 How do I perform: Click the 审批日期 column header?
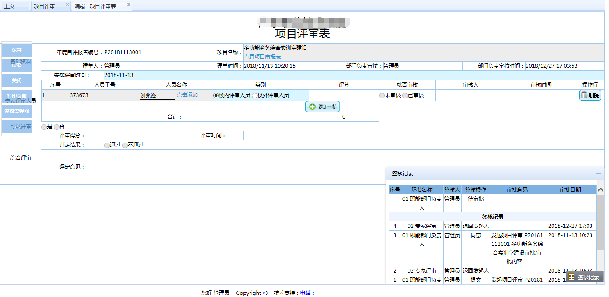coord(570,190)
